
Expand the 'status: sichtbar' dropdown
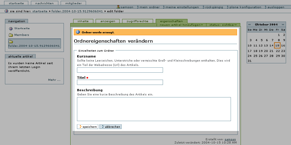tap(223, 25)
